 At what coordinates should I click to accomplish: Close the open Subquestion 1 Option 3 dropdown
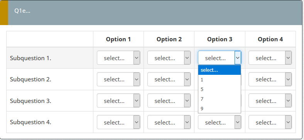pyautogui.click(x=220, y=58)
